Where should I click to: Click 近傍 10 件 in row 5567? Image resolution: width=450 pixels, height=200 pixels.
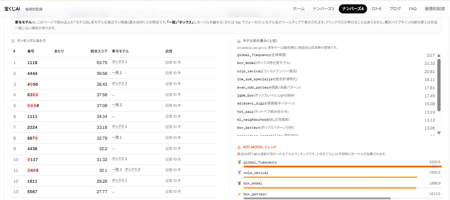[x=173, y=192]
